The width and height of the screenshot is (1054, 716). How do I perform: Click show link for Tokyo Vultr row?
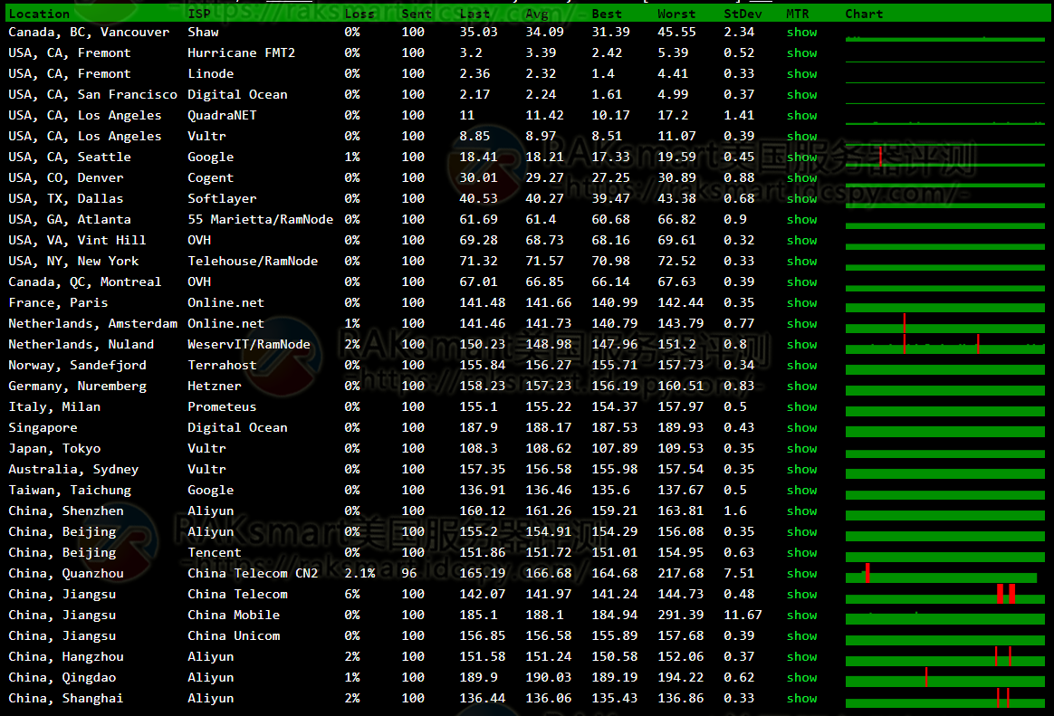pos(802,449)
